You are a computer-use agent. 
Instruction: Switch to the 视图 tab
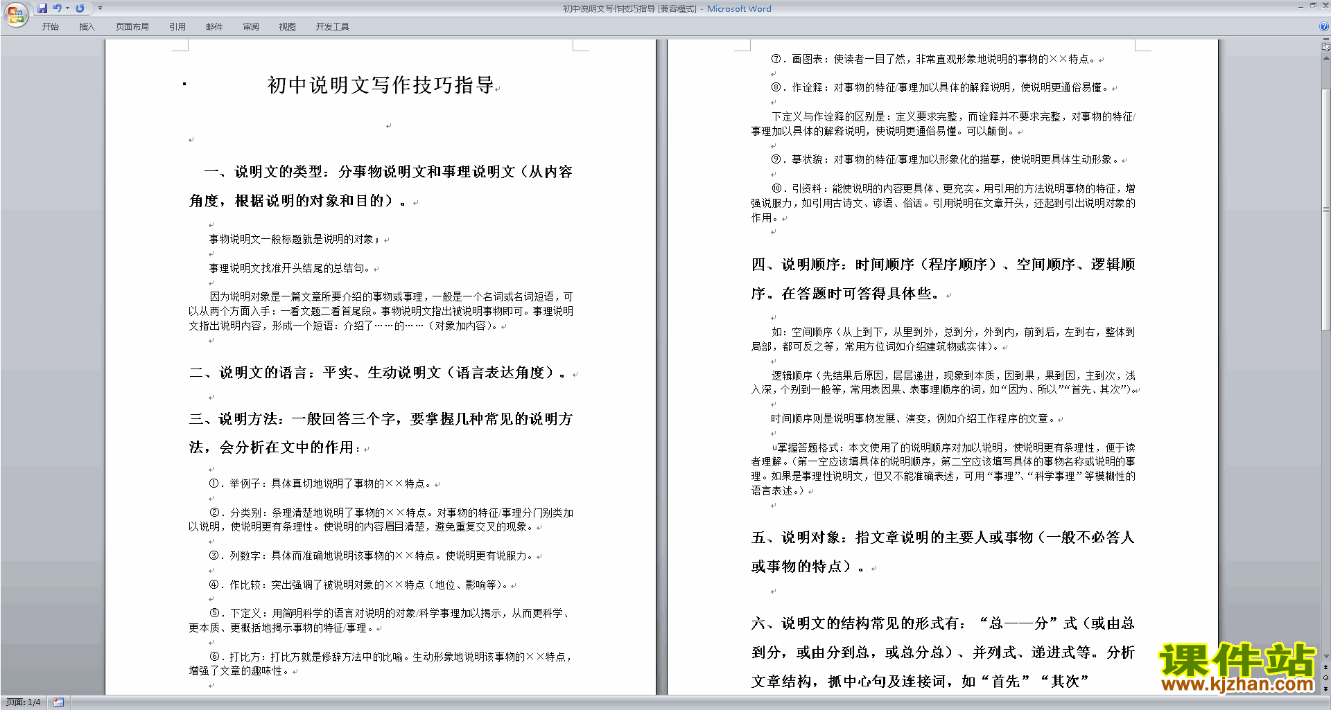[x=288, y=27]
